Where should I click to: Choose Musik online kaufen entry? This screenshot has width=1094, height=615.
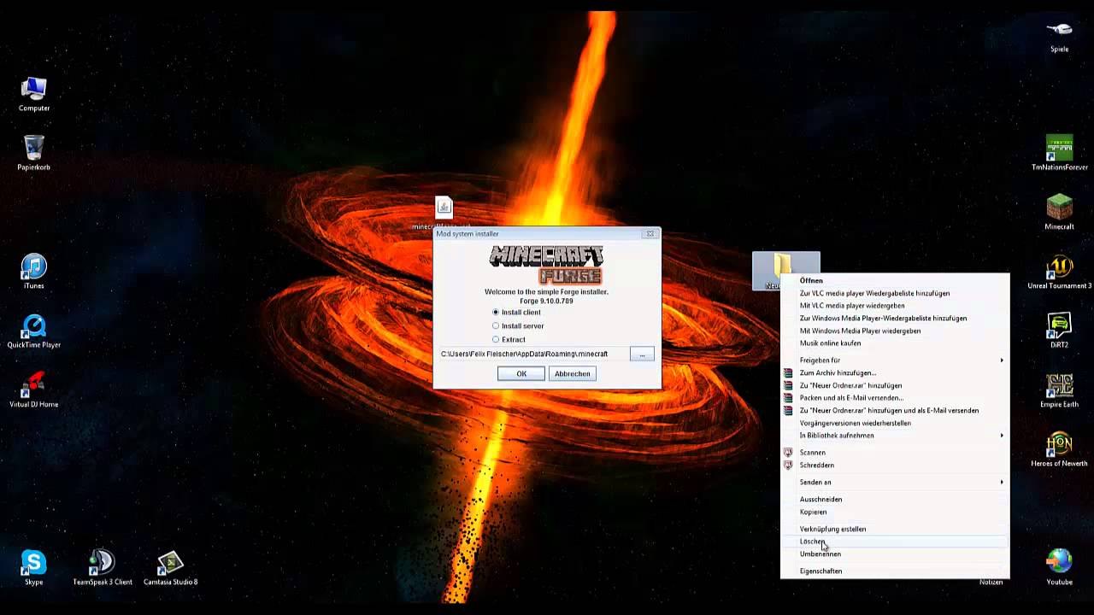pos(895,343)
